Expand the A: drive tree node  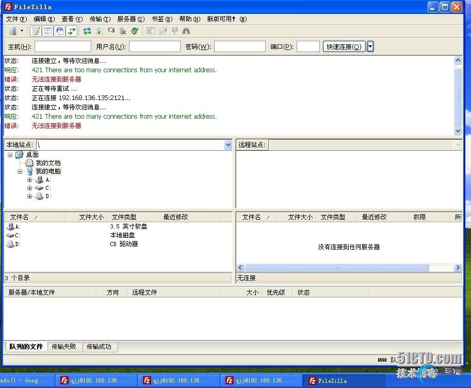pyautogui.click(x=29, y=180)
